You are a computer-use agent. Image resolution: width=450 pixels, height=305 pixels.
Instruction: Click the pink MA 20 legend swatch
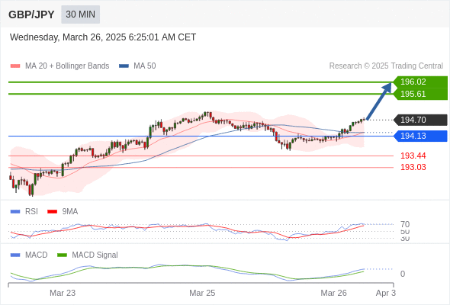pyautogui.click(x=15, y=66)
